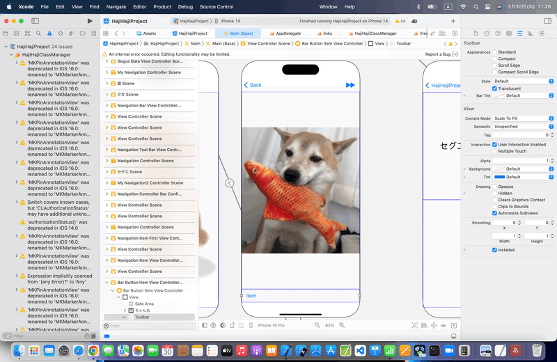
Task: Toggle the Opaque drawing checkbox
Action: point(494,187)
